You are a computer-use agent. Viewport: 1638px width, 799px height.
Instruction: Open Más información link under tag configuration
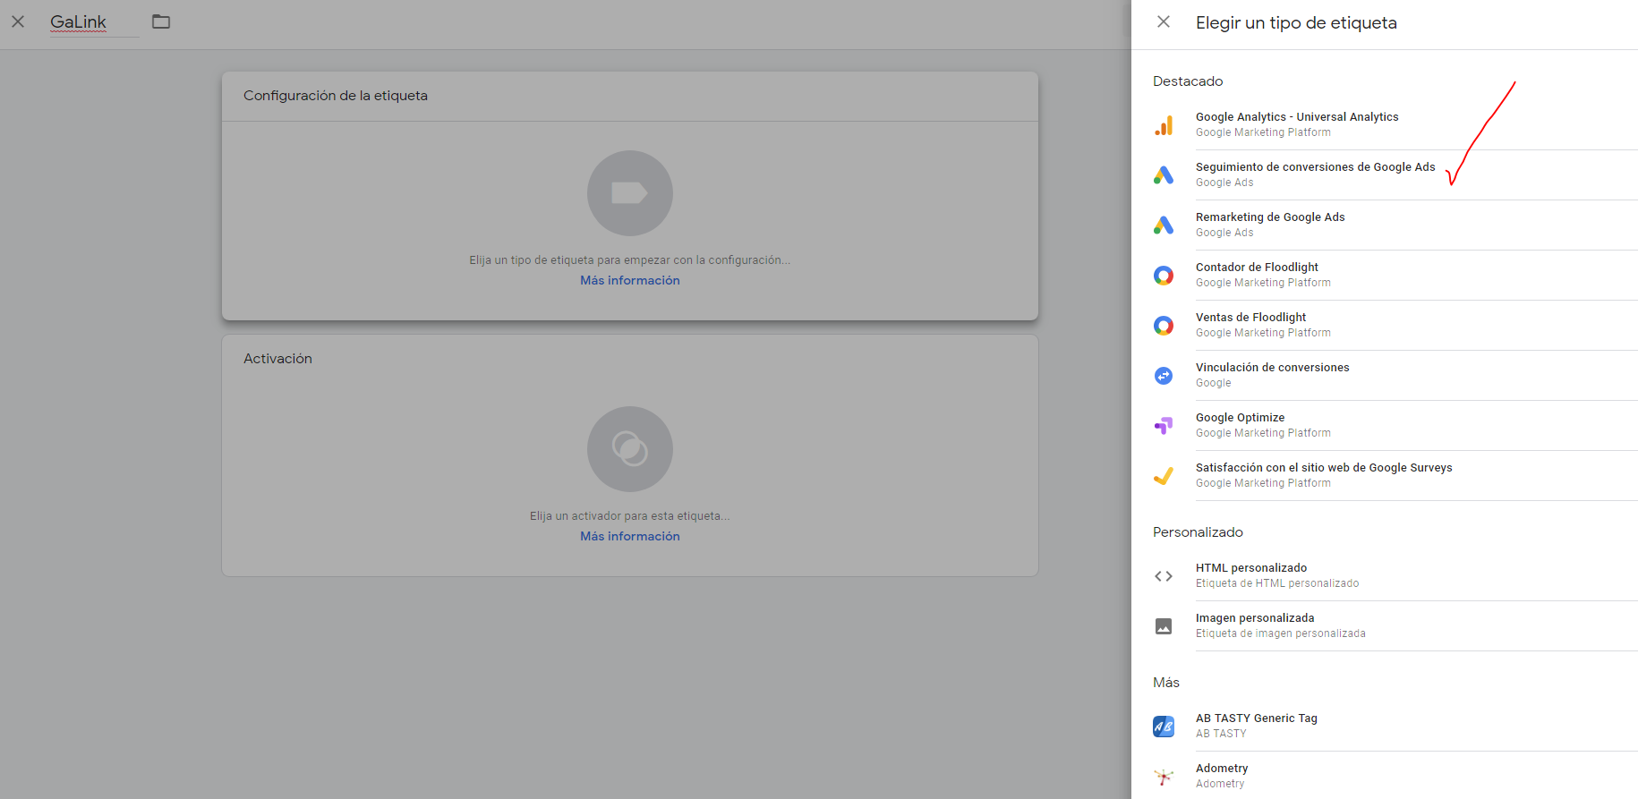click(x=629, y=280)
